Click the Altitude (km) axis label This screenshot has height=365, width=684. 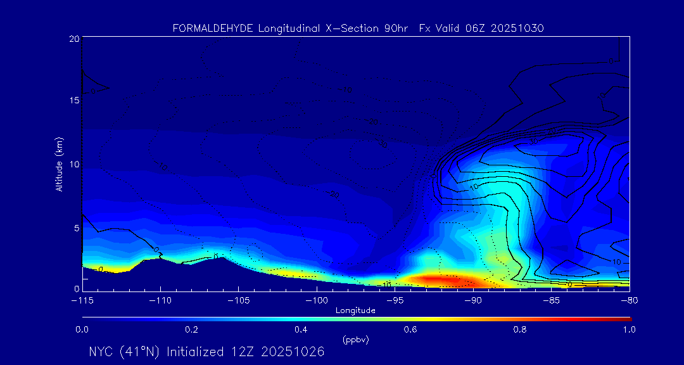[60, 164]
